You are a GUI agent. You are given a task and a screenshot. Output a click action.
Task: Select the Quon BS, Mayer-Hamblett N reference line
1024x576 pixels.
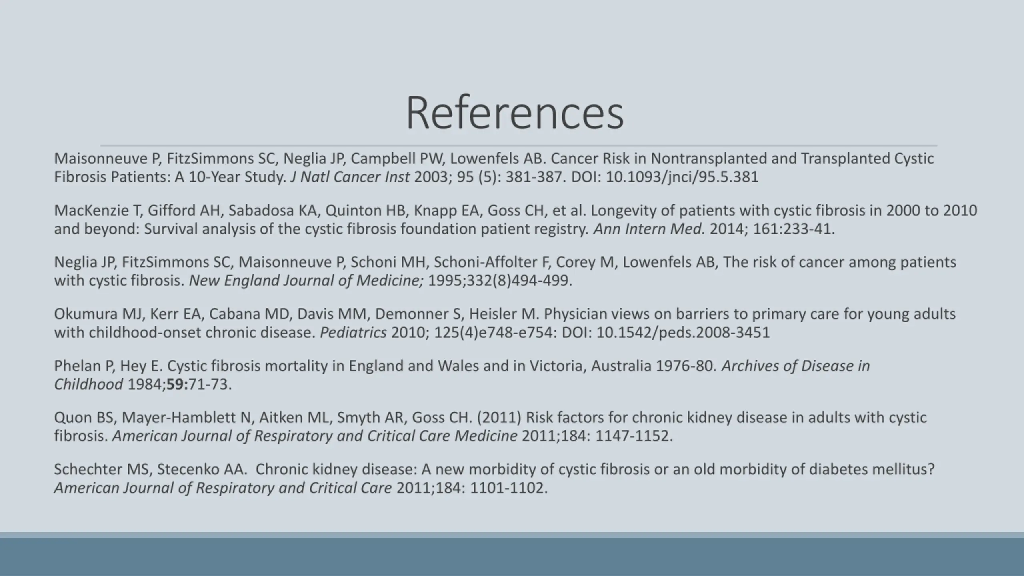click(x=490, y=418)
